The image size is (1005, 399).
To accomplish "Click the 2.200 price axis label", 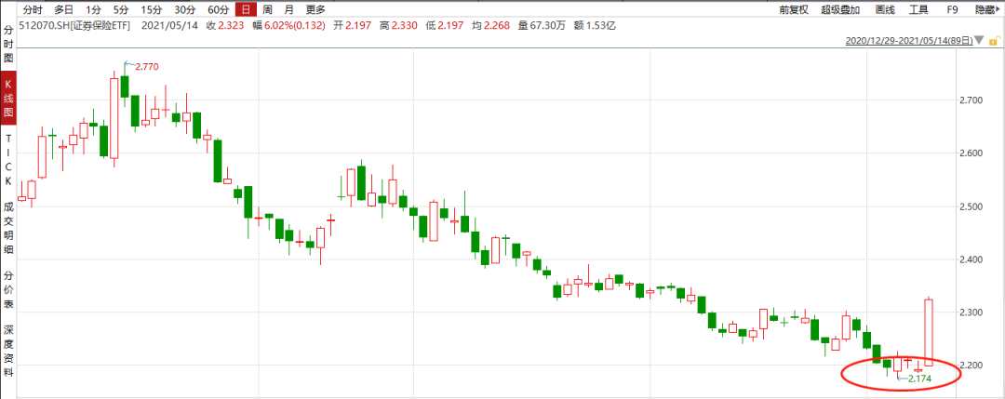I will point(971,366).
